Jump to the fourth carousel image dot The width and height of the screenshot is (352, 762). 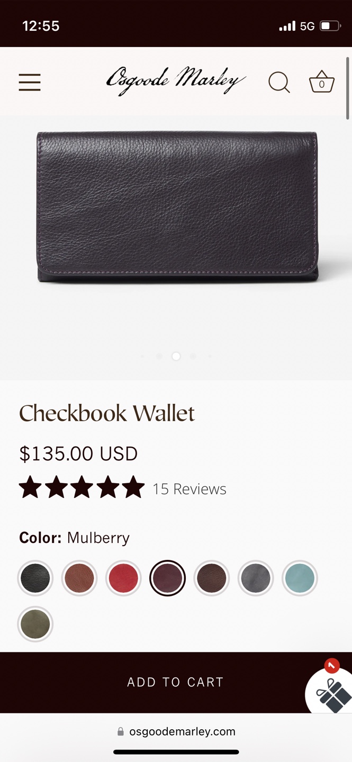point(193,356)
